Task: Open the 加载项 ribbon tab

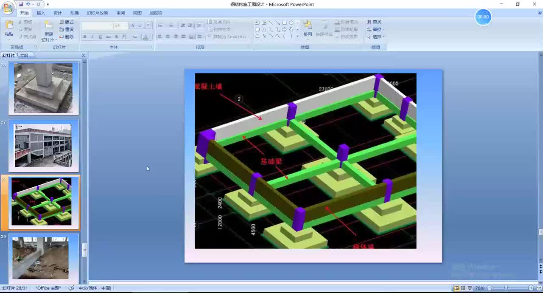Action: pos(156,13)
